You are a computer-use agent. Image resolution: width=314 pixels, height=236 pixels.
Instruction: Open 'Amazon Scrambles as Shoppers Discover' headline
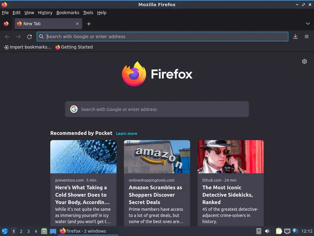[x=155, y=195]
